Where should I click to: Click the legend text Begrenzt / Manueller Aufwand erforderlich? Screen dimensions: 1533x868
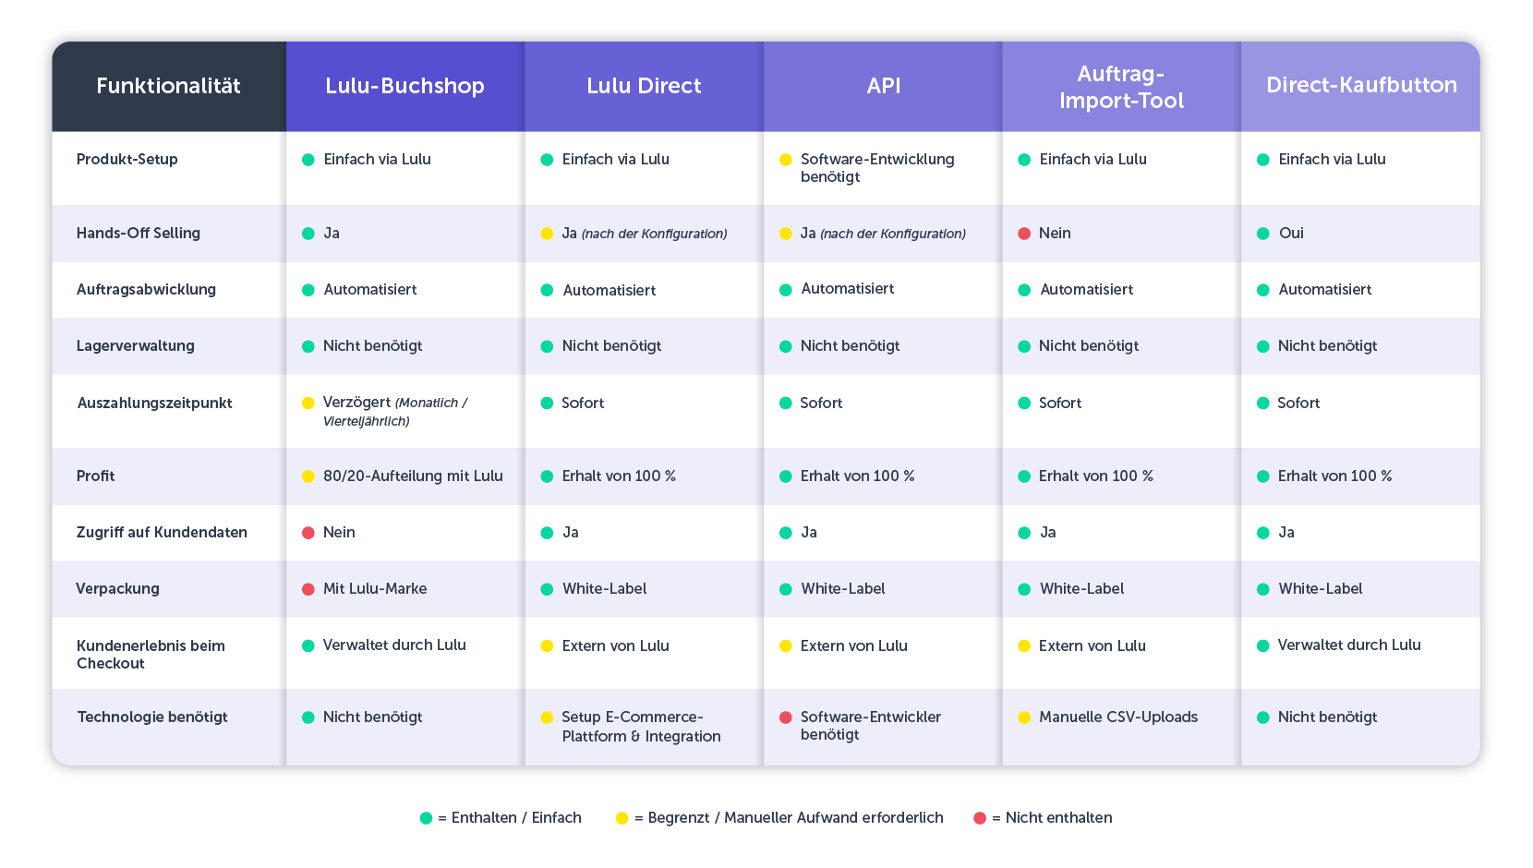pos(796,817)
